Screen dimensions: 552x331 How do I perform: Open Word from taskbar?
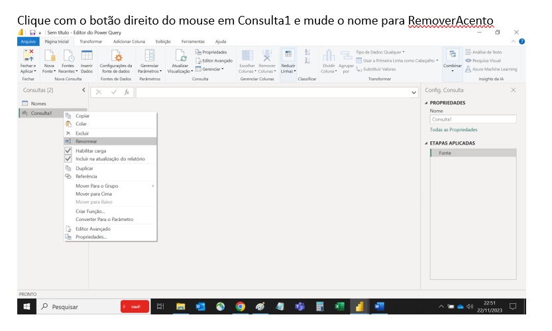click(x=379, y=306)
